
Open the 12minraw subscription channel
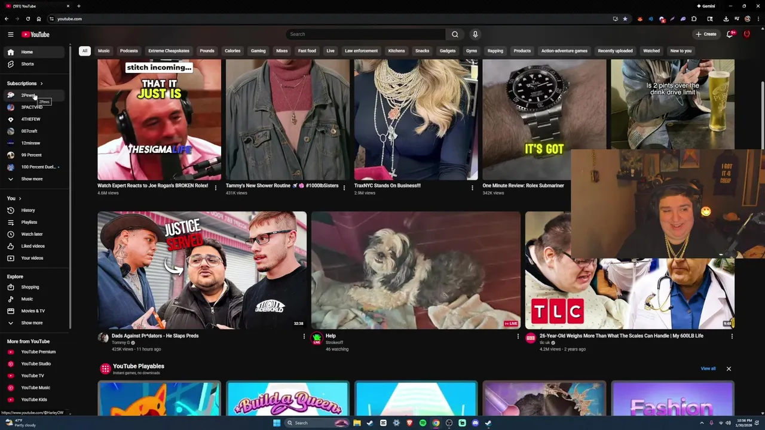click(35, 143)
